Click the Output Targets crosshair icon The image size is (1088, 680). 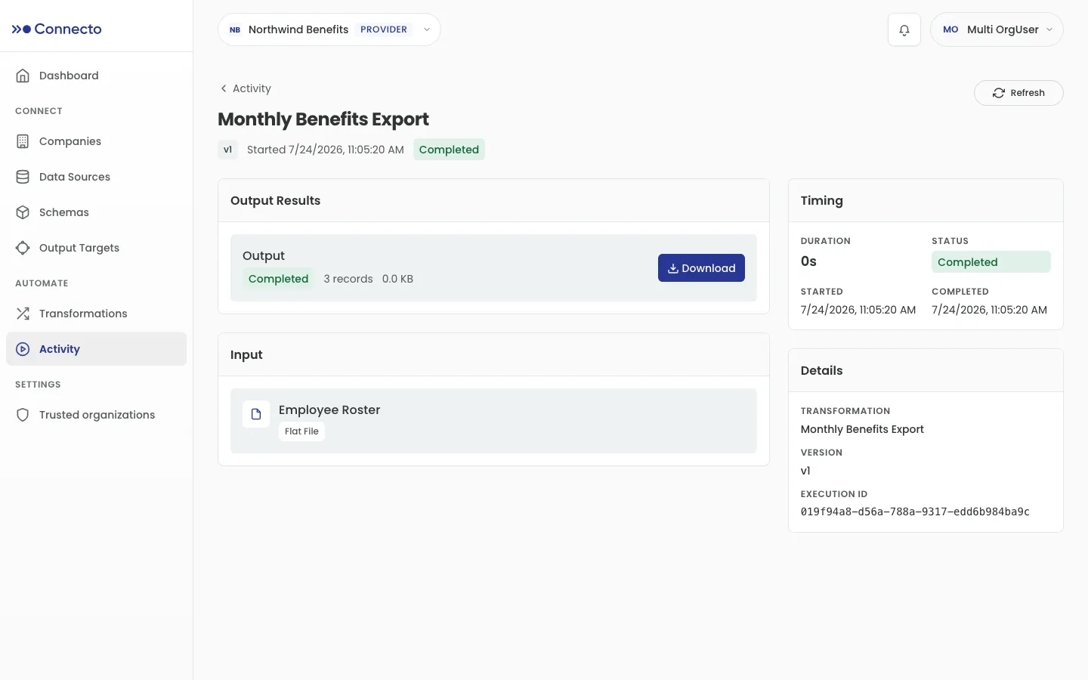click(23, 248)
